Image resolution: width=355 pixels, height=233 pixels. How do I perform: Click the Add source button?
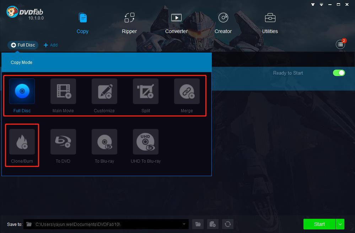(50, 45)
